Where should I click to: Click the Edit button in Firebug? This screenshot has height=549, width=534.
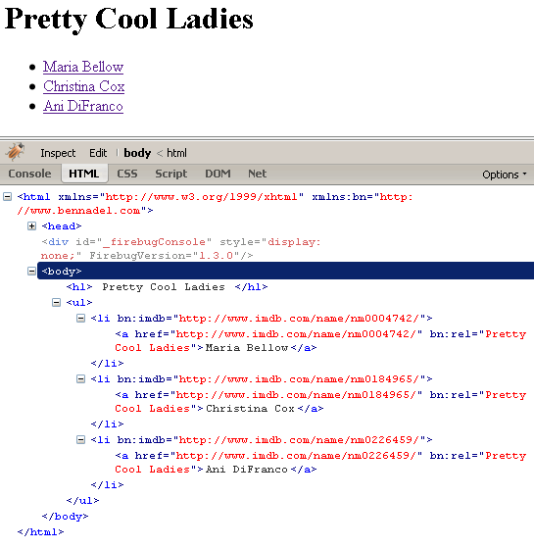point(98,153)
